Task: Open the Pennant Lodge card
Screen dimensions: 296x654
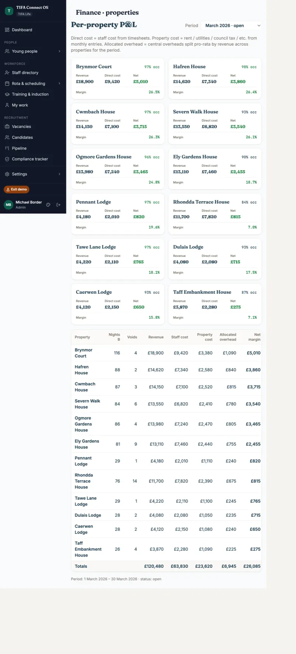Action: 118,214
